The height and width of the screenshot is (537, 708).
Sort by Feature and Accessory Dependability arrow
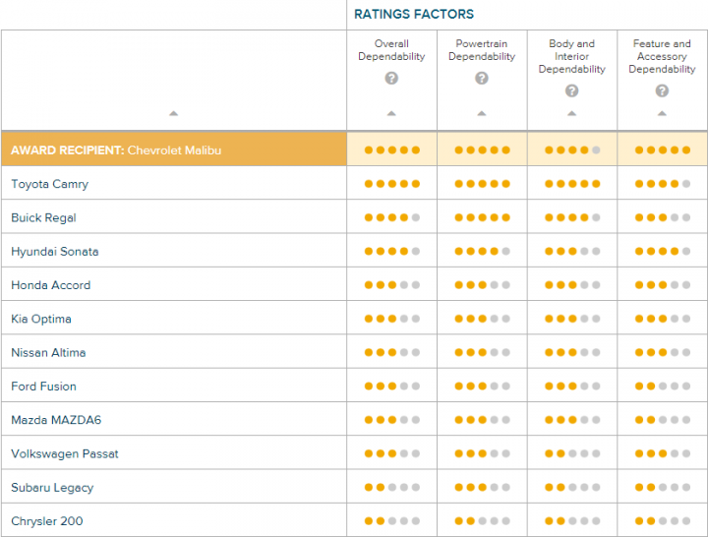click(662, 113)
